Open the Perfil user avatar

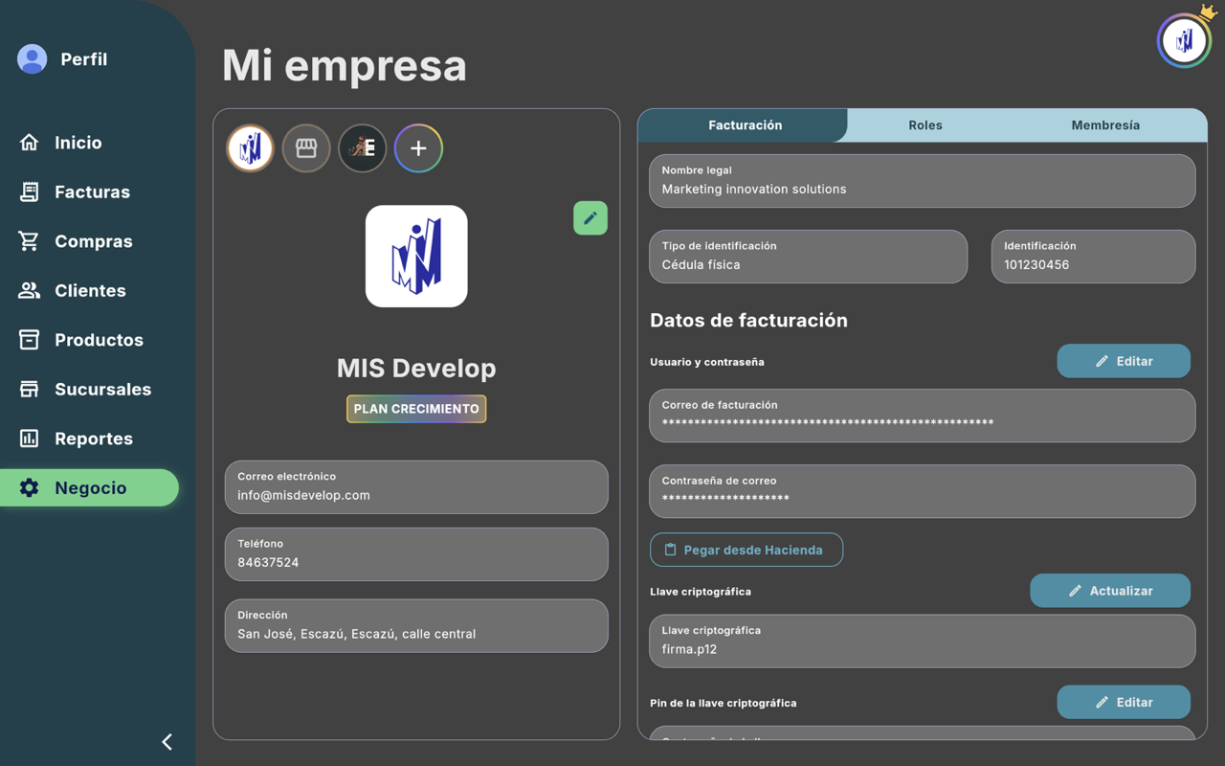click(32, 59)
